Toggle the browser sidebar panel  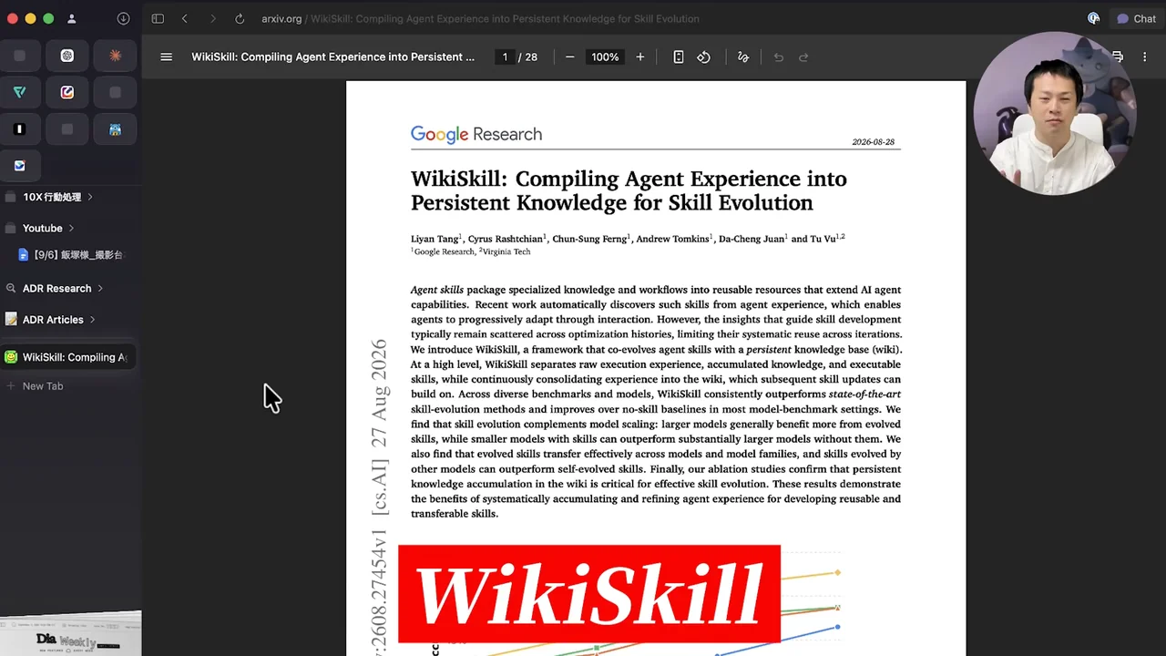coord(158,18)
